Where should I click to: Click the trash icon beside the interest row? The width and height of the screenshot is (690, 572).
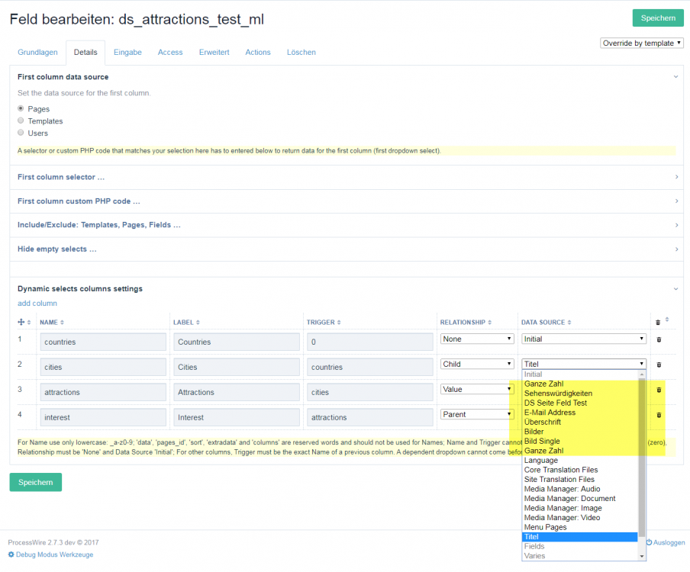click(x=658, y=417)
